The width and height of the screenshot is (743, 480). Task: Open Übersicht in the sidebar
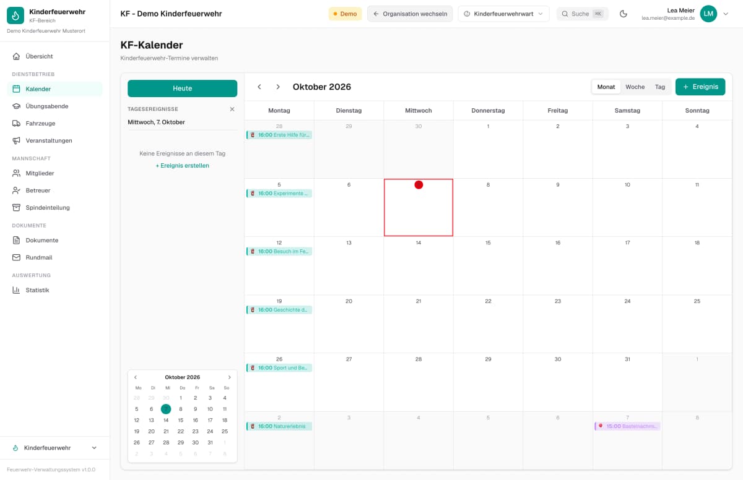coord(55,56)
